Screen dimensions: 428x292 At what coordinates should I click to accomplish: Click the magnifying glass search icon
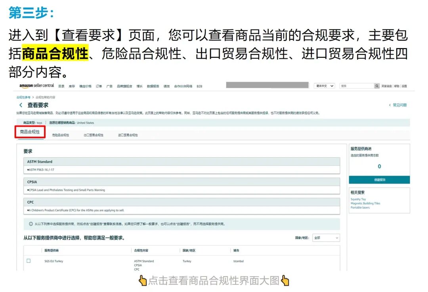coord(377,86)
